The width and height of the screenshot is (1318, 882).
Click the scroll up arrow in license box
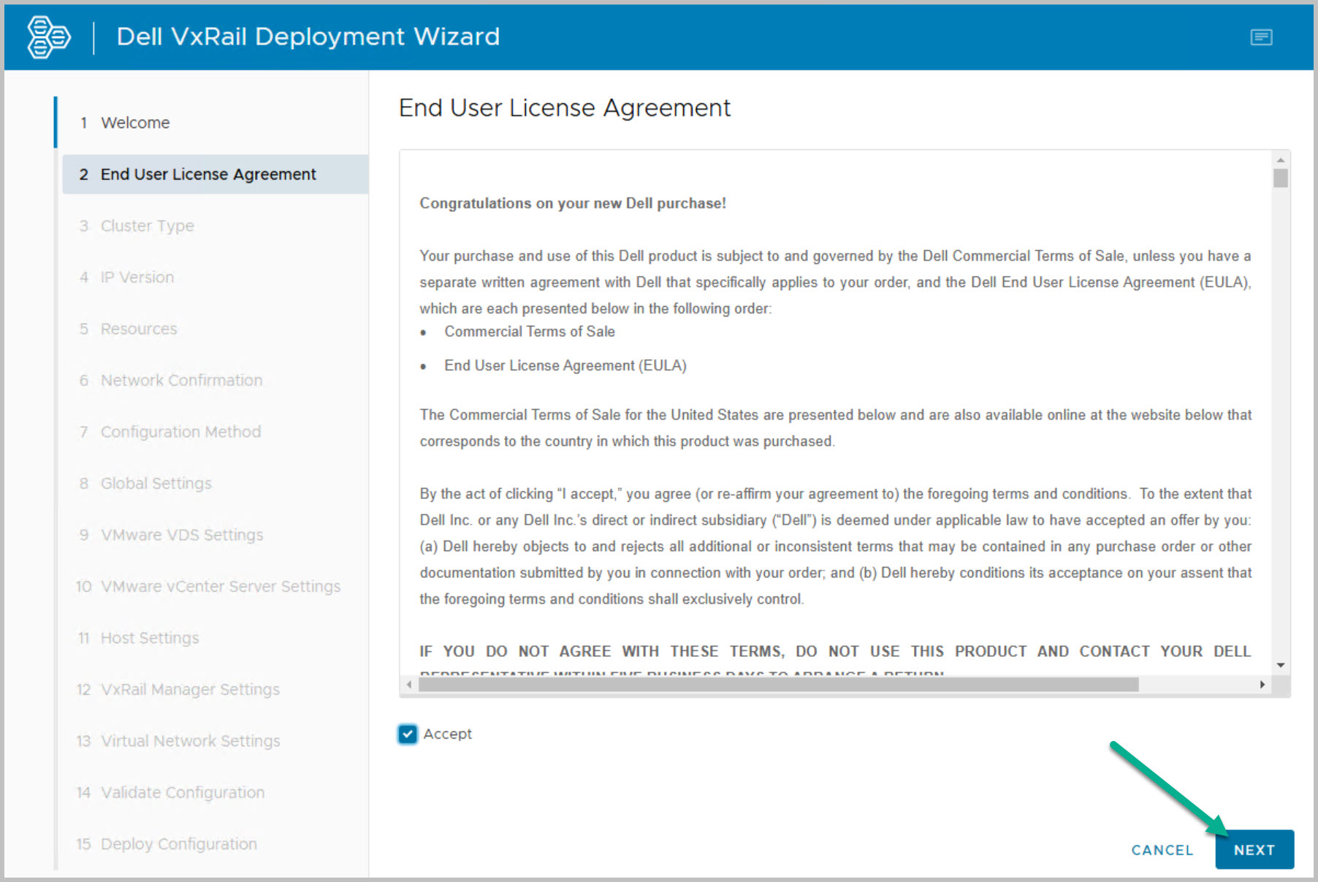point(1280,160)
